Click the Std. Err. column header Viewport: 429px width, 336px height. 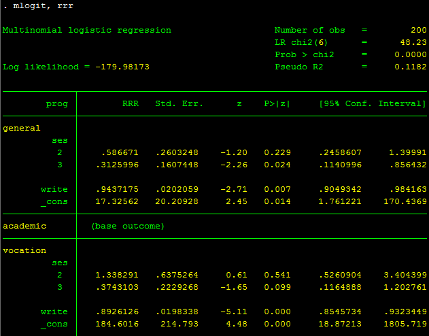(179, 103)
